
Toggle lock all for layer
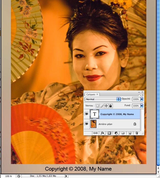point(111,106)
